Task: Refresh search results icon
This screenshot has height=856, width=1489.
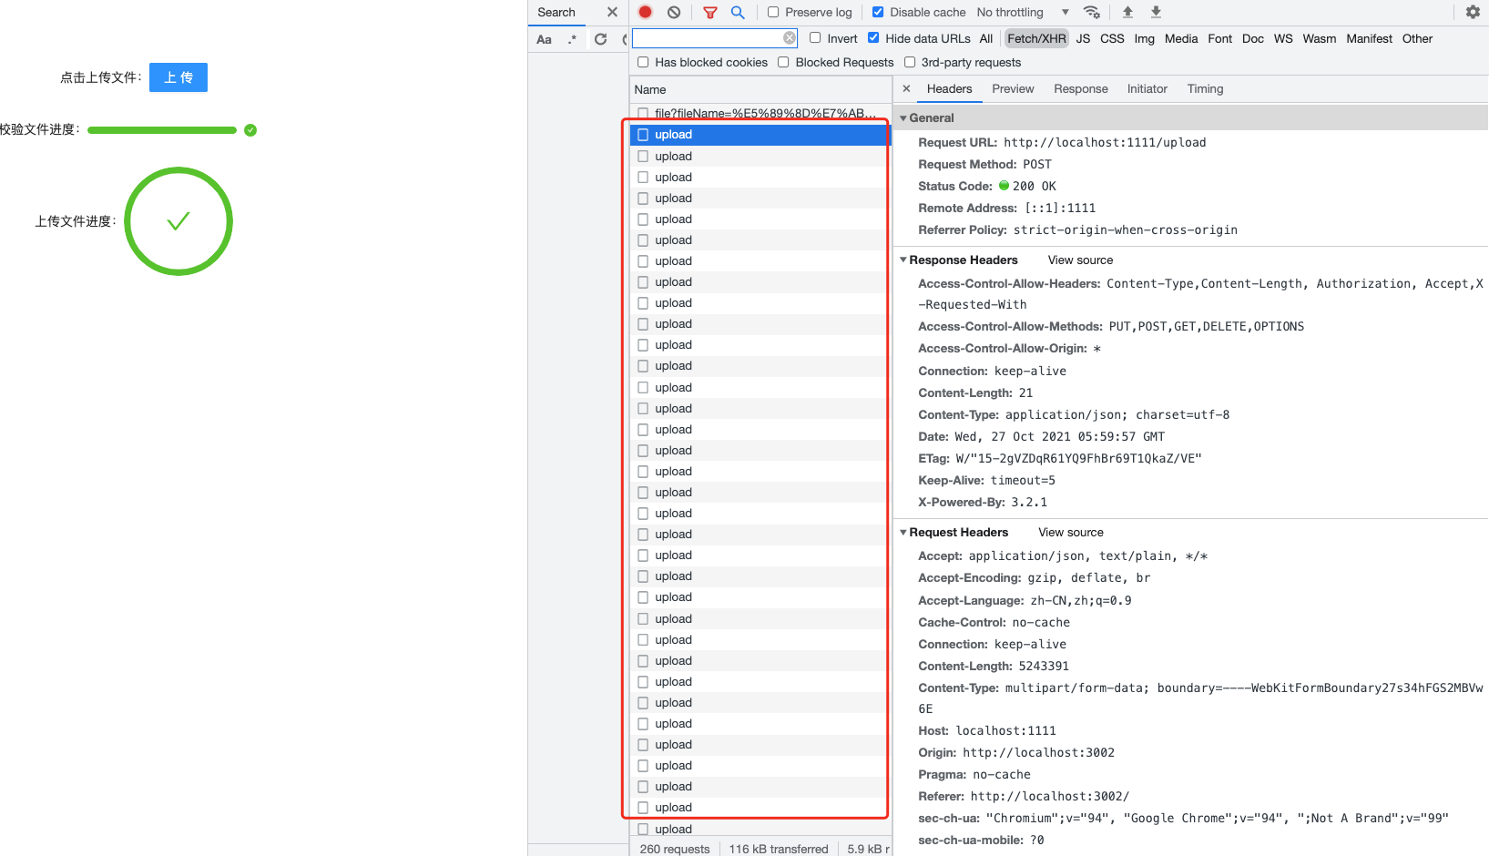Action: click(600, 39)
